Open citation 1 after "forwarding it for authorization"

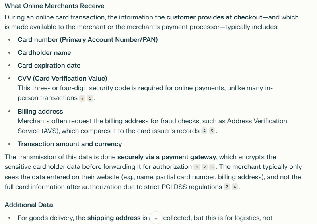[197, 167]
